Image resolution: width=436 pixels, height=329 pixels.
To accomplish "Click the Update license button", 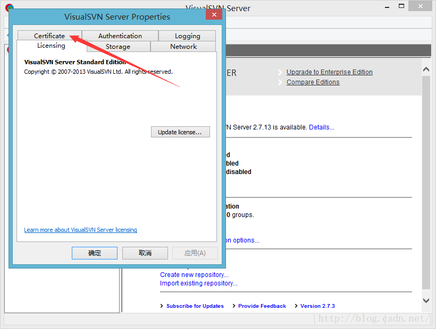I will [180, 132].
